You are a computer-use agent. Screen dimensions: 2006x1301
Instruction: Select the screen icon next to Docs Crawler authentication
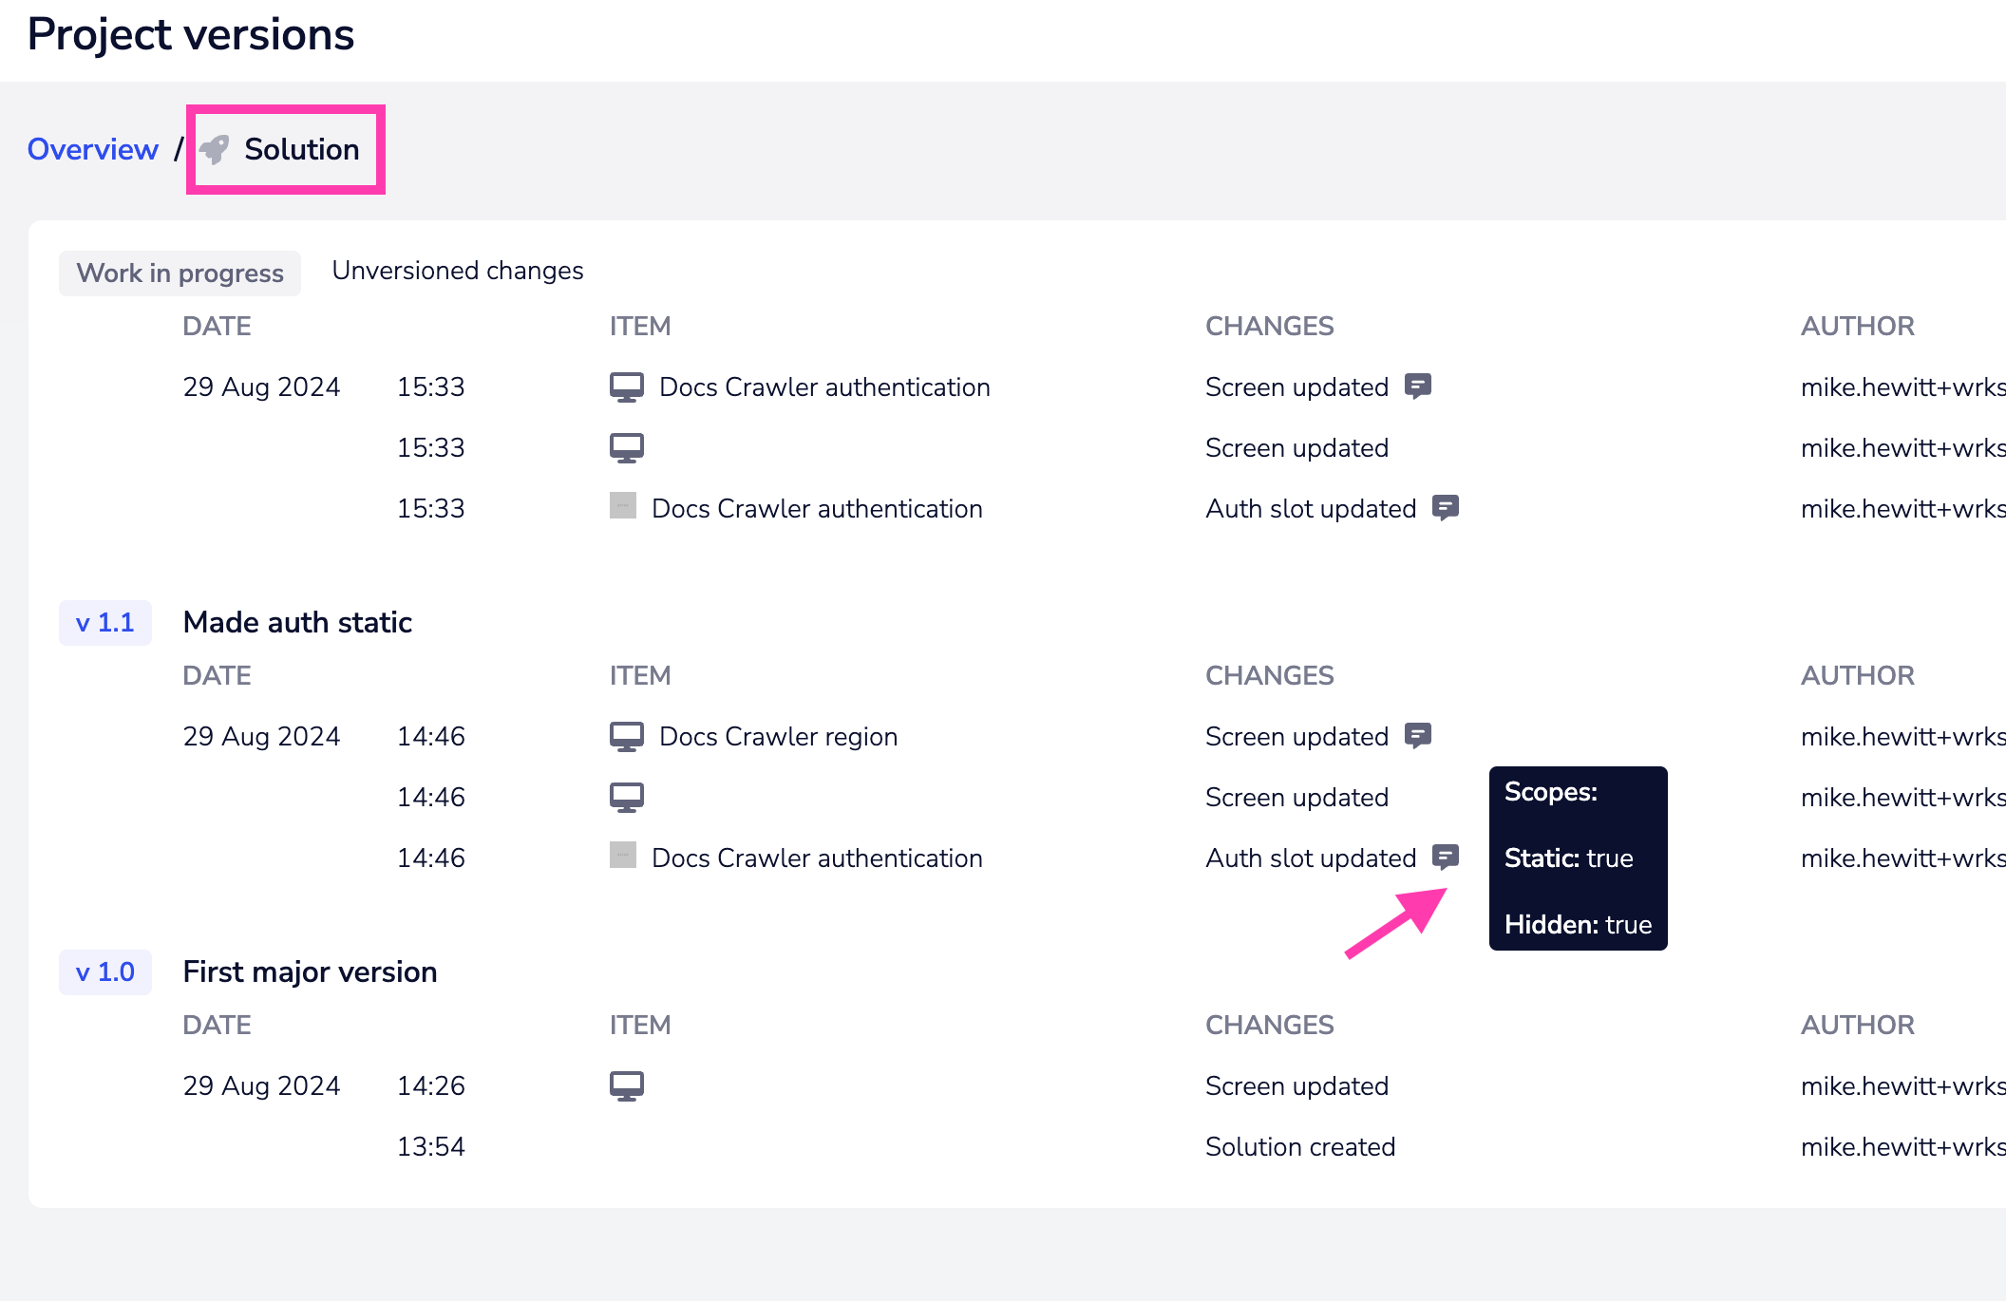pyautogui.click(x=625, y=385)
